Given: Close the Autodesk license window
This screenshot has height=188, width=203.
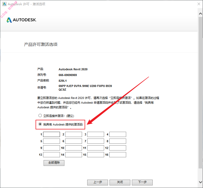Looking at the screenshot, I should pos(199,4).
